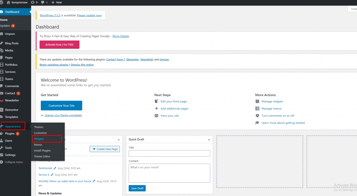Click the updates circular arrows icon

(32, 2)
